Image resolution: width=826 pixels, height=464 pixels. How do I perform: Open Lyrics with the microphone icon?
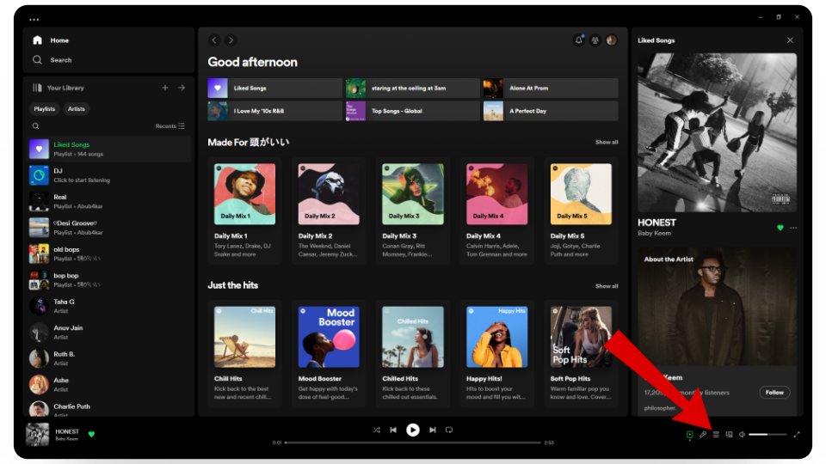click(x=703, y=435)
